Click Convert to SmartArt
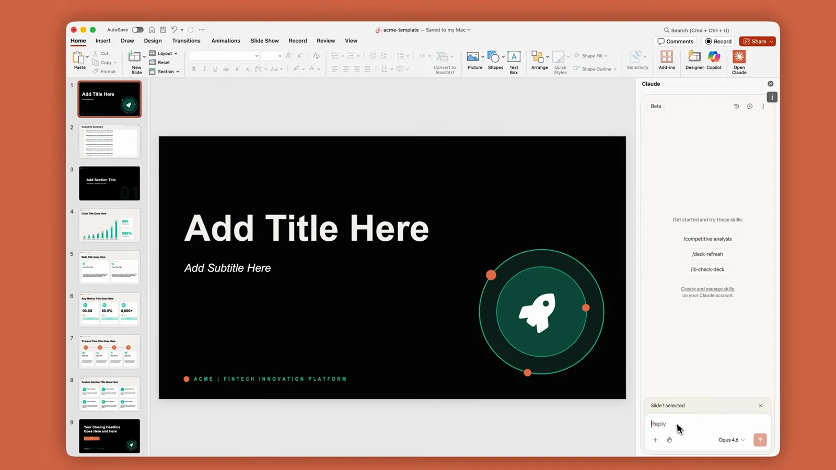Viewport: 836px width, 470px height. tap(444, 62)
